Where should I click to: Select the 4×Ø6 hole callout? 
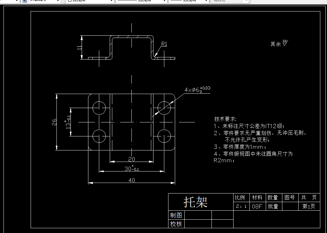click(198, 90)
